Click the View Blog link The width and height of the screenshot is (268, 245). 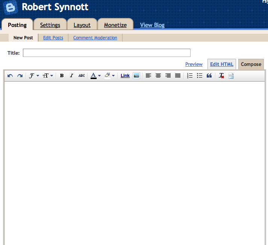(152, 25)
